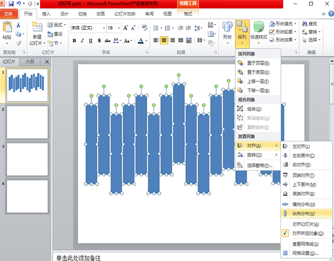Toggle Align Selected Objects (对齐所选对象) checkmark
The width and height of the screenshot is (334, 261).
point(306,233)
